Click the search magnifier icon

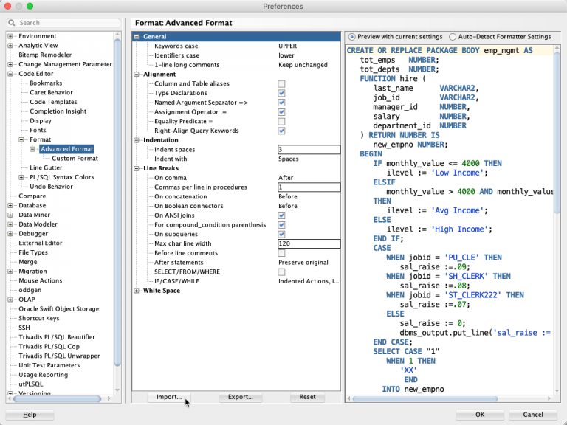[12, 23]
